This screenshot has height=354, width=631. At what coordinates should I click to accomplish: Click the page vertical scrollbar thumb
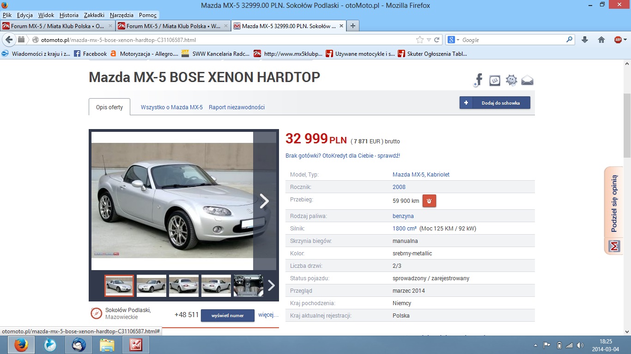(x=627, y=124)
